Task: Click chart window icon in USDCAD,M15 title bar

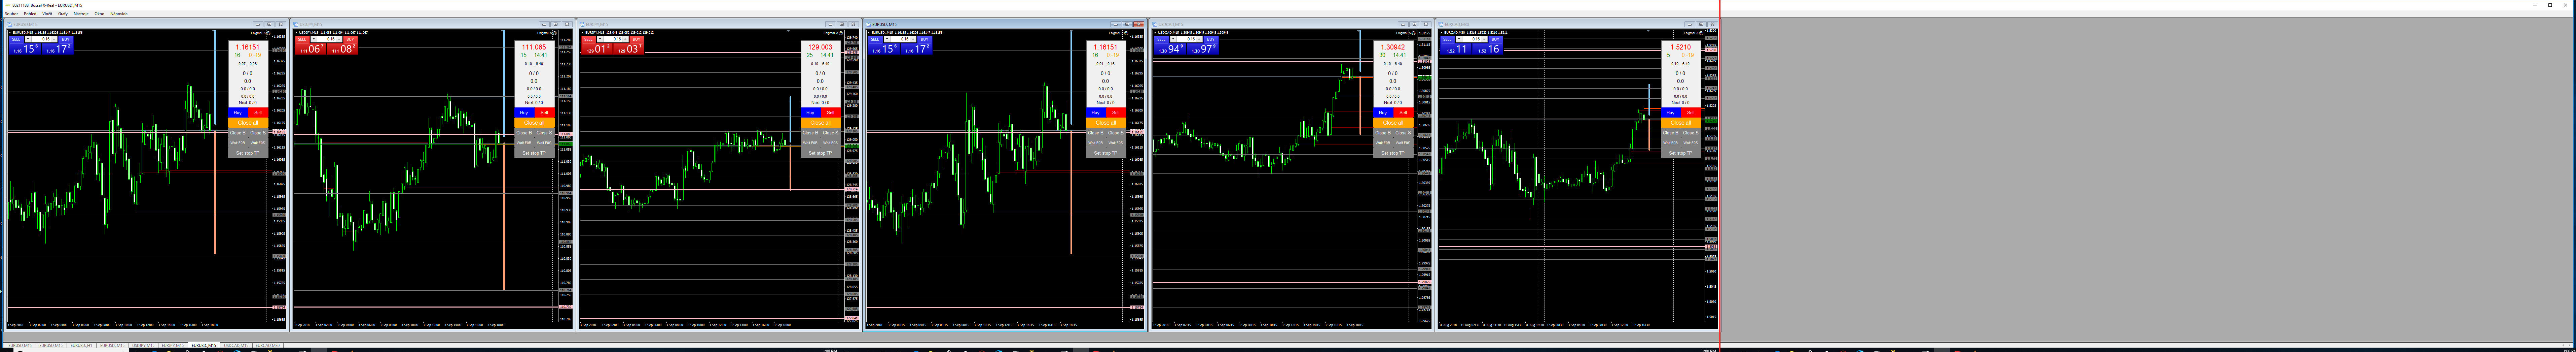Action: click(1155, 24)
